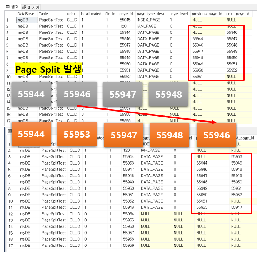Select page_id 120 in lower grid row 2
The image size is (260, 253).
(x=130, y=150)
